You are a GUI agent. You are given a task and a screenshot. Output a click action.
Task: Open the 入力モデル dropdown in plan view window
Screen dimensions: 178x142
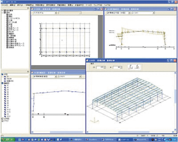coord(56,13)
